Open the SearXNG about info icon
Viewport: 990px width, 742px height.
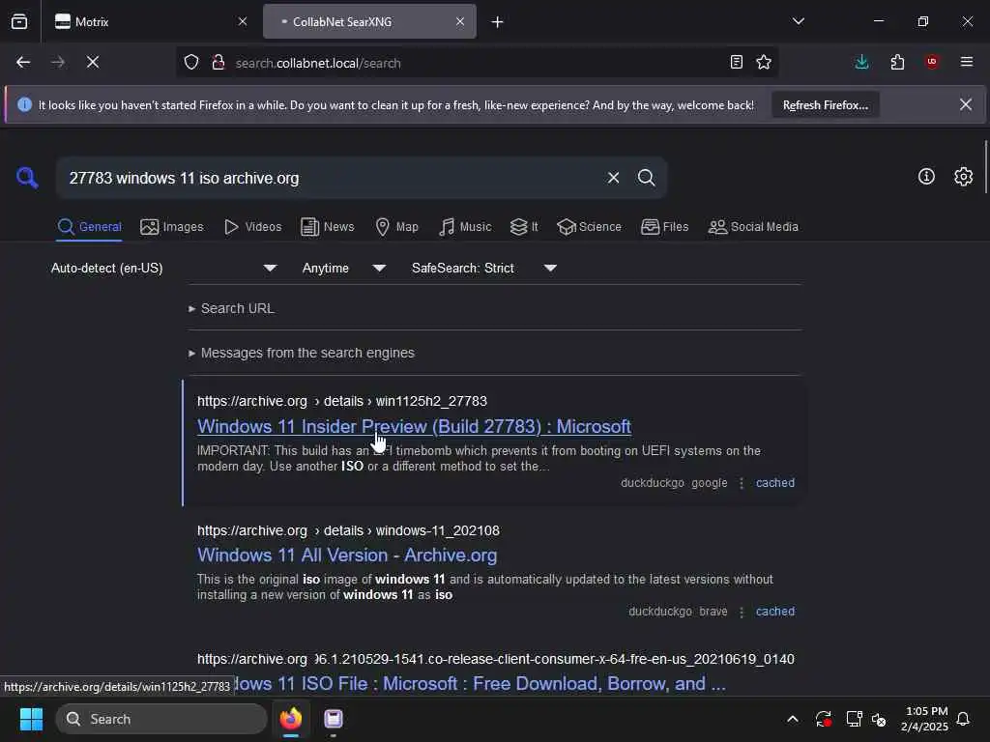click(926, 177)
